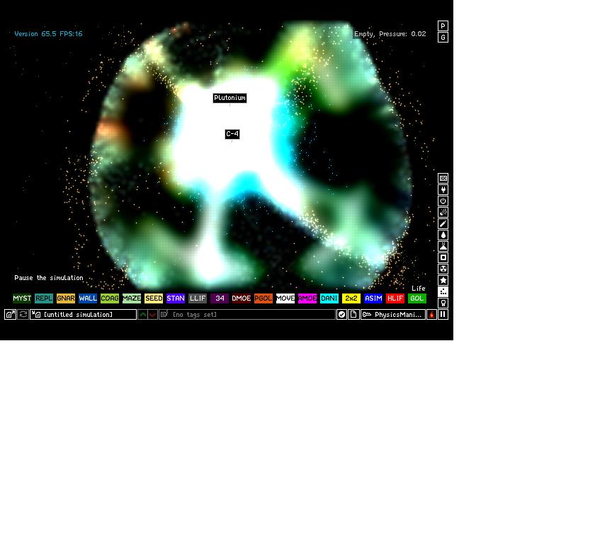
Task: Select the 34 life element
Action: click(220, 298)
